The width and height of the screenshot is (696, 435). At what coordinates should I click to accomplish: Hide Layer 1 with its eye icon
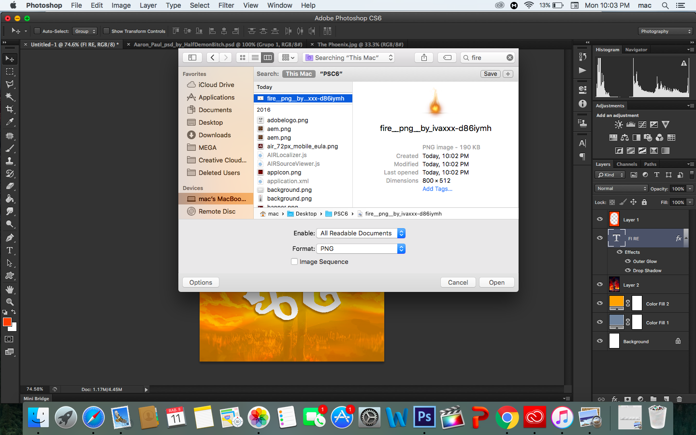600,219
